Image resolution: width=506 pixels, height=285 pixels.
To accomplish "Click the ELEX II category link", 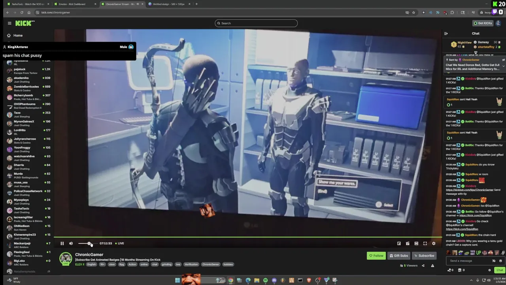I will click(x=79, y=264).
